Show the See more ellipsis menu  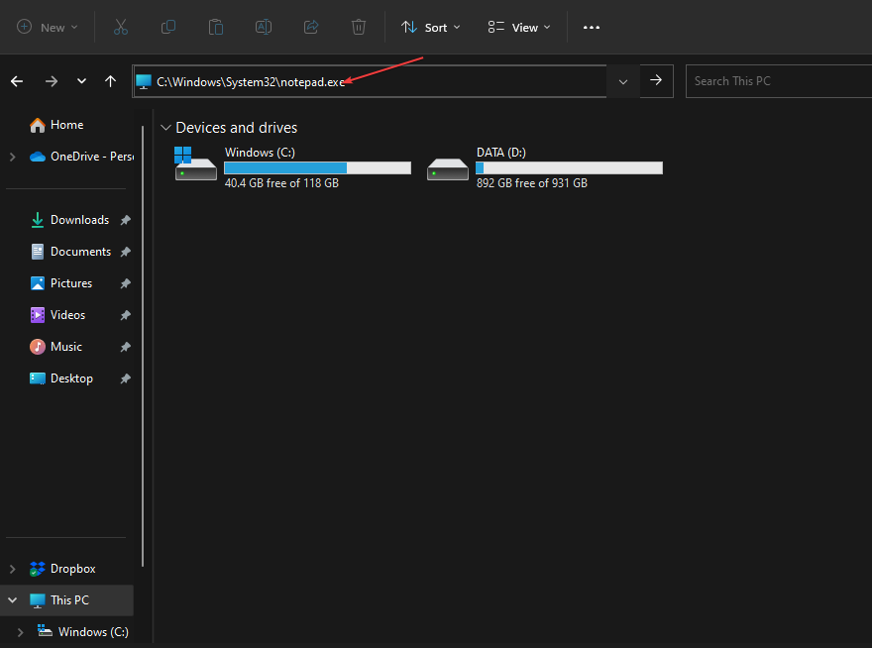click(592, 28)
